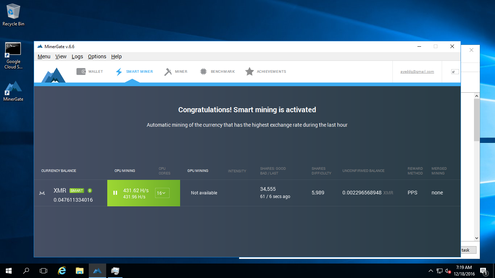495x278 pixels.
Task: Open the Miner tab
Action: coord(176,72)
